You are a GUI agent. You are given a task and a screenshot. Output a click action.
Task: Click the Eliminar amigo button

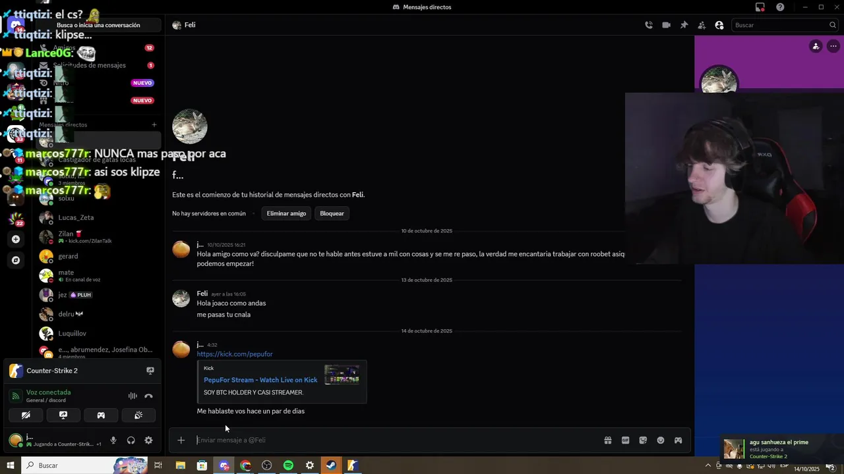click(286, 213)
